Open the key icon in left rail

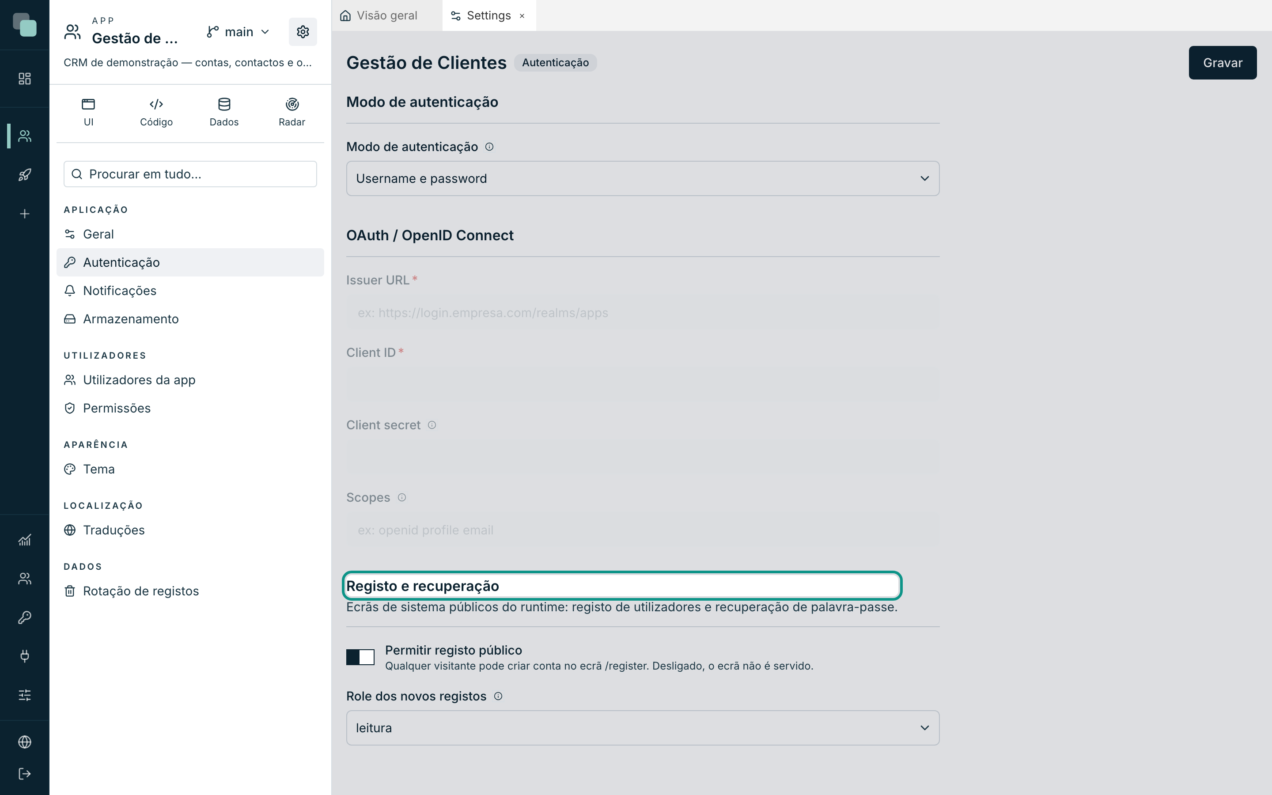tap(25, 617)
